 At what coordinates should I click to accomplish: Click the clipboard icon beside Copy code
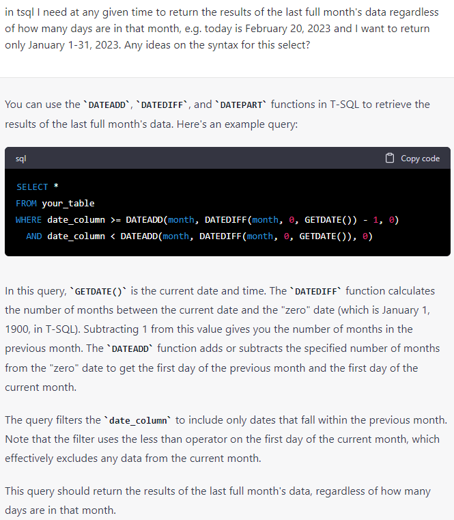390,159
